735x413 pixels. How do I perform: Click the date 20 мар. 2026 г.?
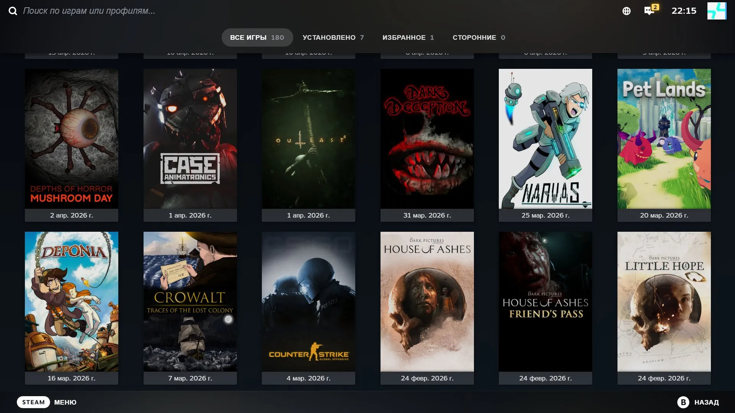[x=664, y=215]
